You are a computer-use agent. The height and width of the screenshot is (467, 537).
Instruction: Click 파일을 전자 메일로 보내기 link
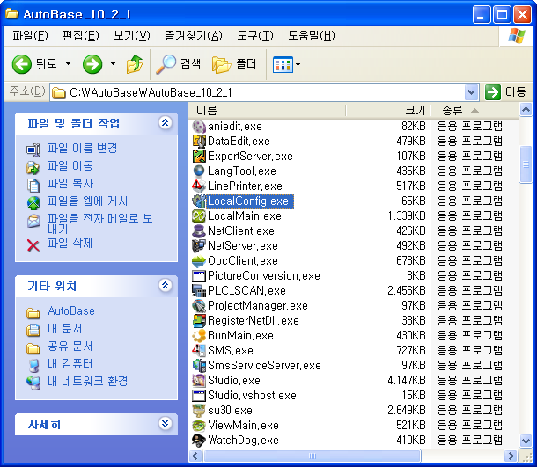99,223
